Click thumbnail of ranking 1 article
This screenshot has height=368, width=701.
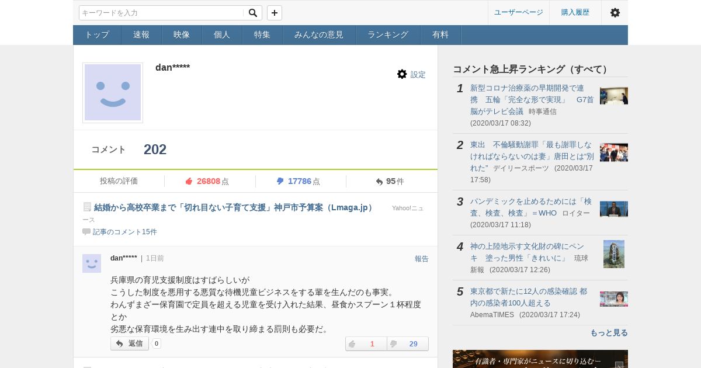[614, 96]
